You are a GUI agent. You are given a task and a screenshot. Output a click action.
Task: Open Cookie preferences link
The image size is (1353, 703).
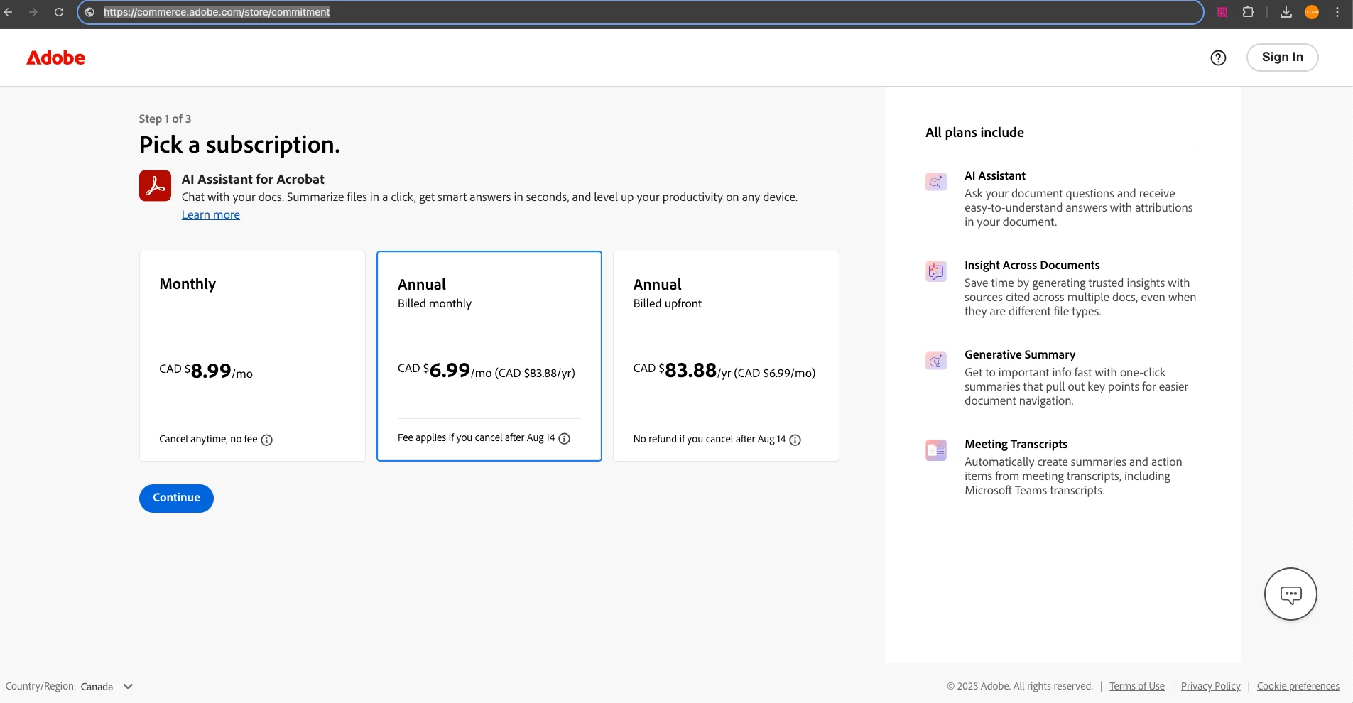[x=1298, y=686]
